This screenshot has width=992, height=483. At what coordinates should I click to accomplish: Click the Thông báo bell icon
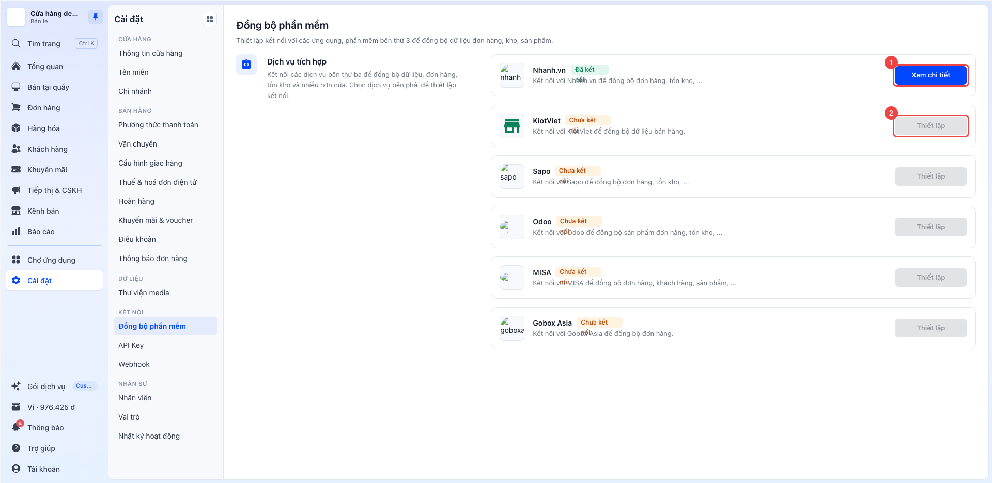[16, 428]
